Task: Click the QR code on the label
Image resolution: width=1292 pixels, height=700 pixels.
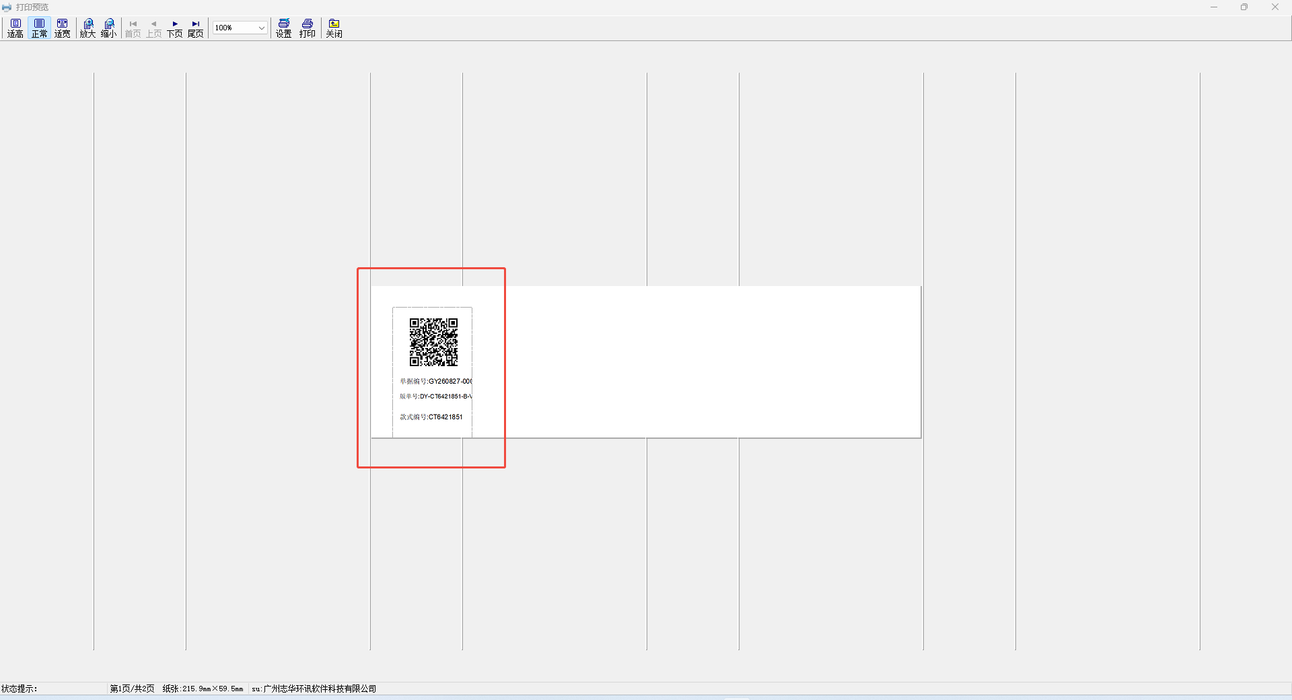Action: (433, 342)
